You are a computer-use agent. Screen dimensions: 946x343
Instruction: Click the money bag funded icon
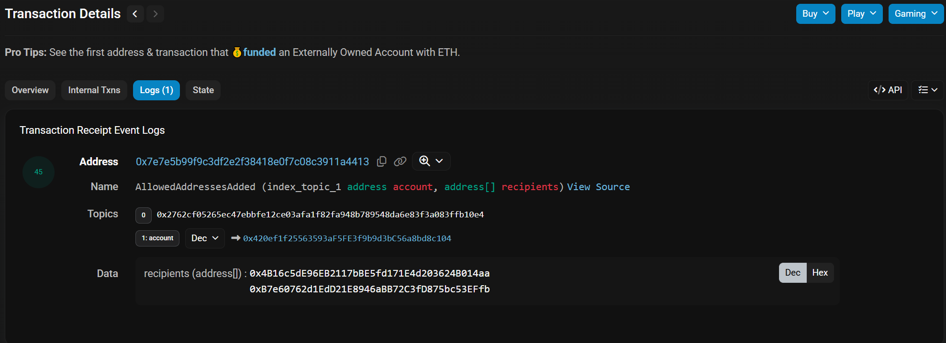coord(237,52)
